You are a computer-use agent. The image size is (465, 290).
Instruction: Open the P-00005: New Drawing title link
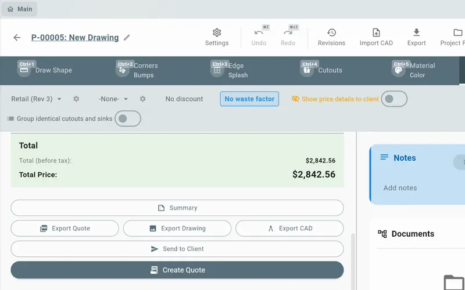[x=75, y=38]
